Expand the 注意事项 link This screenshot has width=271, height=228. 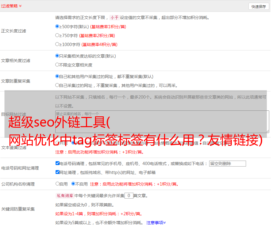(156, 223)
